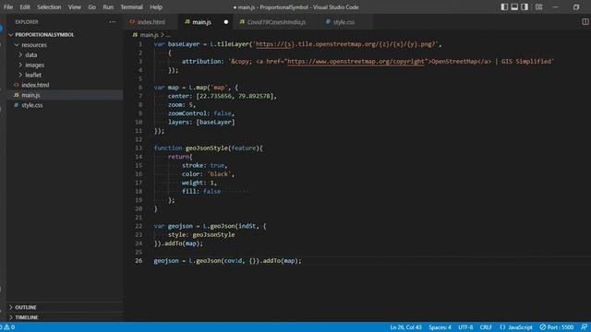The height and width of the screenshot is (332, 591).
Task: Open the Terminal menu
Action: 131,6
